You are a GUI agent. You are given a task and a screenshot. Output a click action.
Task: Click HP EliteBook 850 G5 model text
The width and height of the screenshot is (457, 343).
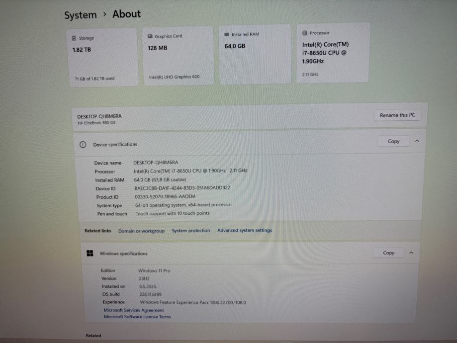click(x=96, y=123)
